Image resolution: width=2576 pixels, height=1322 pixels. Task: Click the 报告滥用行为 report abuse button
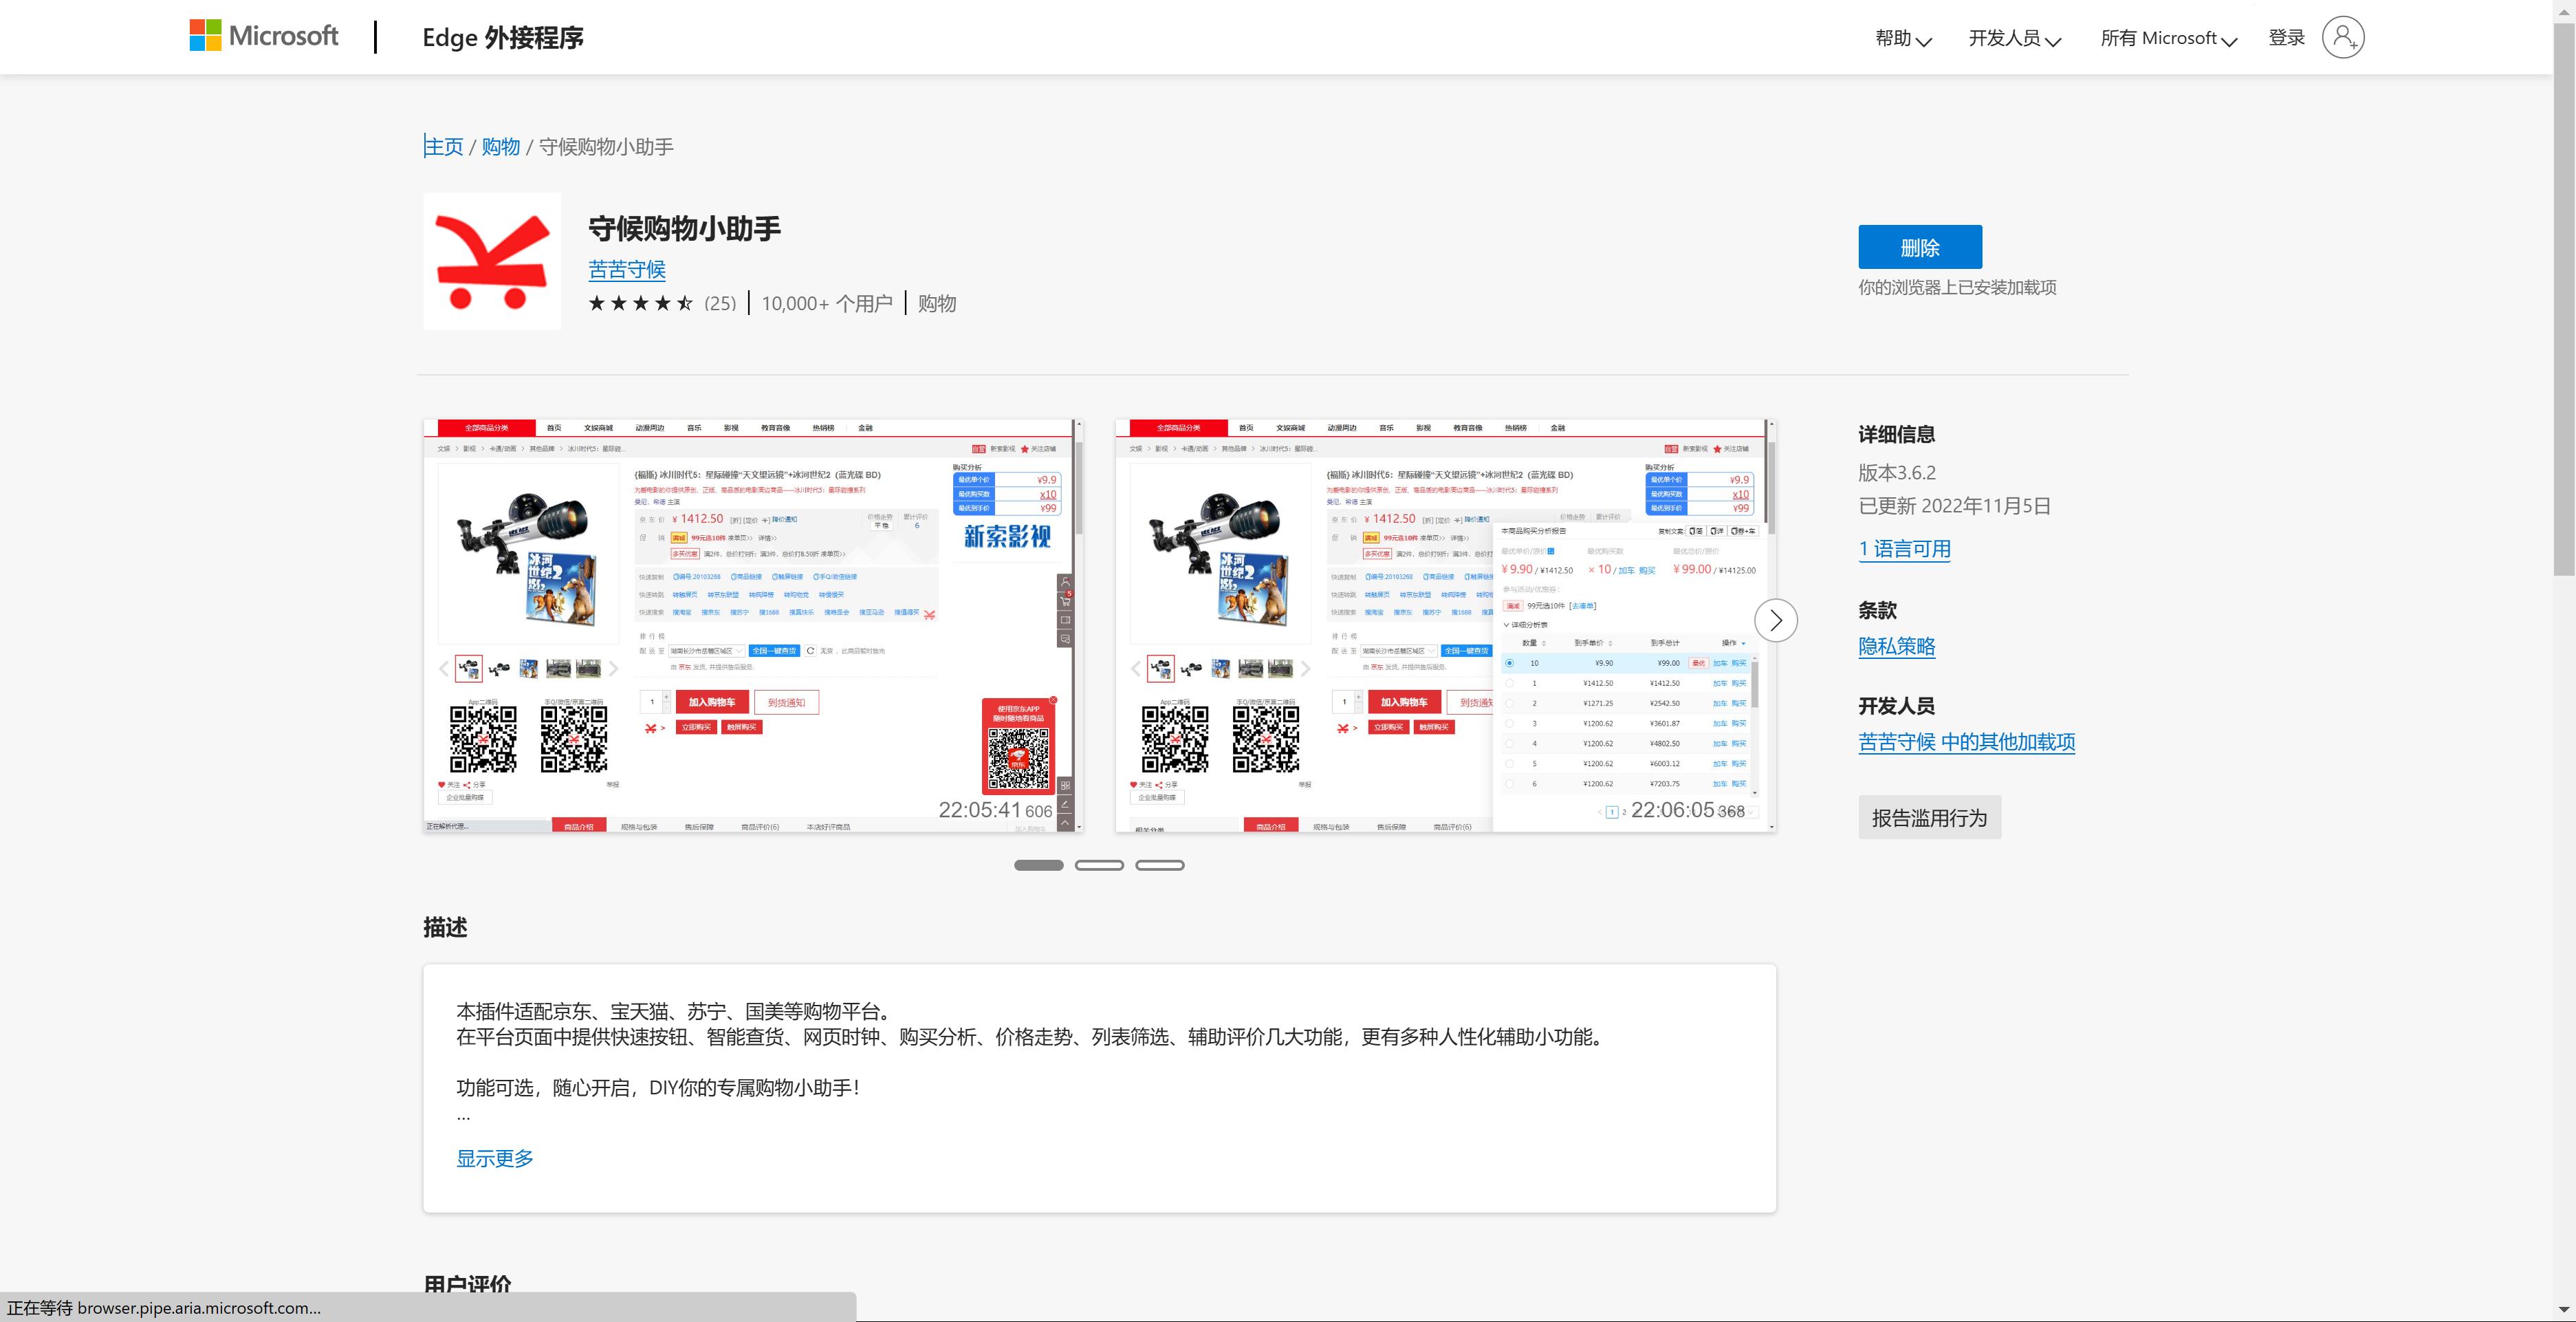pyautogui.click(x=1929, y=817)
